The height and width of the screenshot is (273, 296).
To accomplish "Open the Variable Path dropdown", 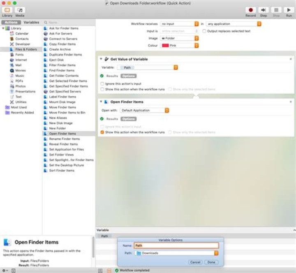I will click(x=147, y=67).
